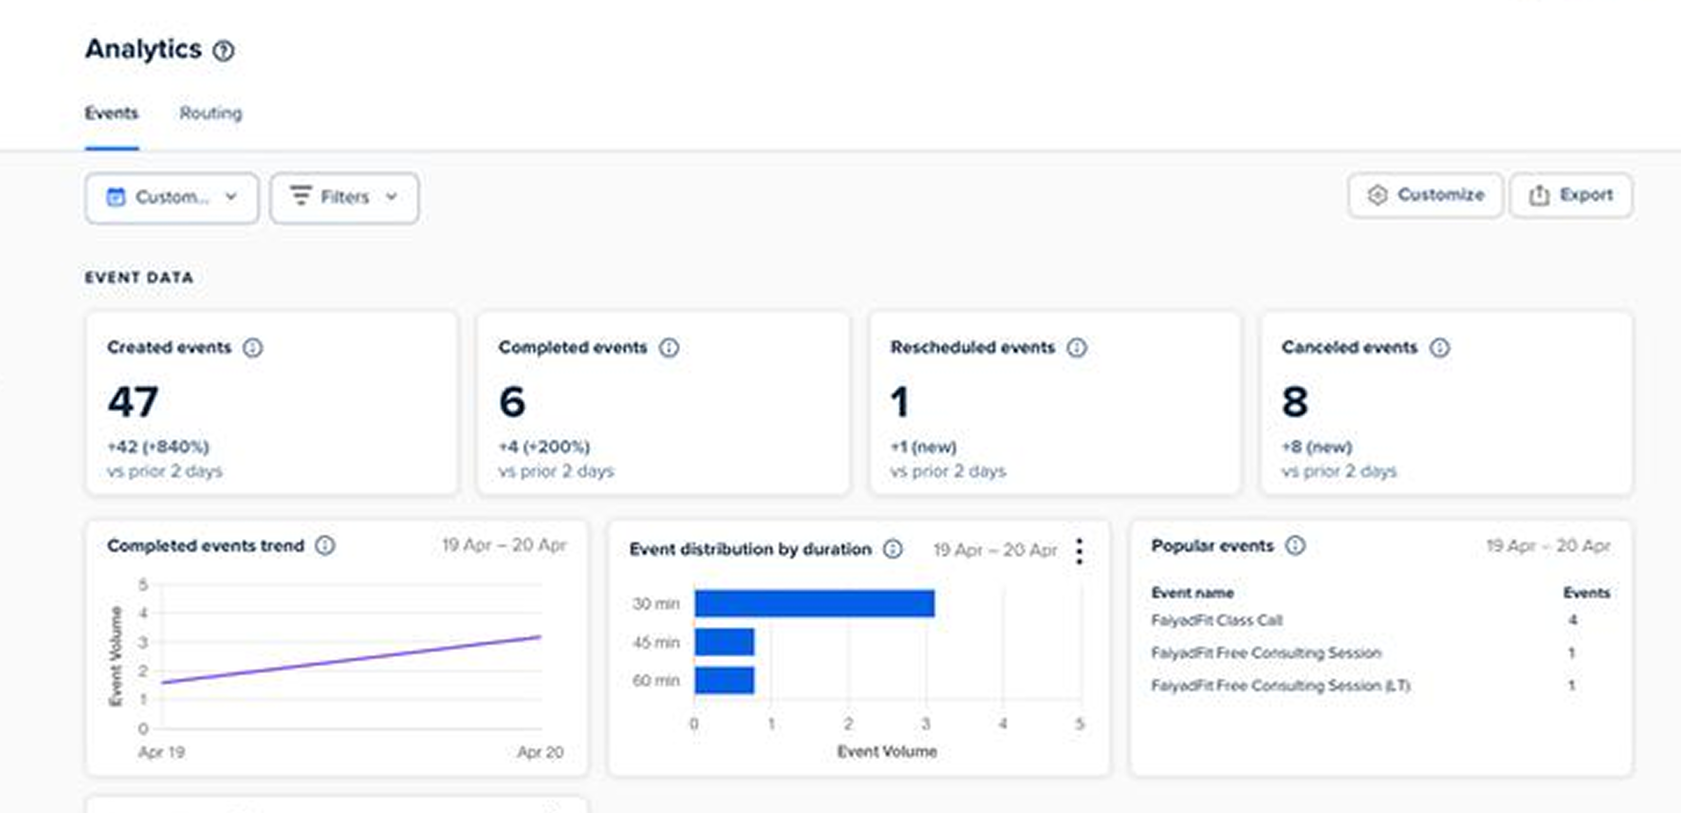Viewport: 1681px width, 813px height.
Task: Open the Routing tab
Action: (x=211, y=113)
